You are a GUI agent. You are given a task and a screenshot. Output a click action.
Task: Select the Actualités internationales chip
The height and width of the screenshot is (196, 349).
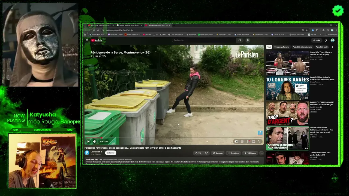point(302,47)
